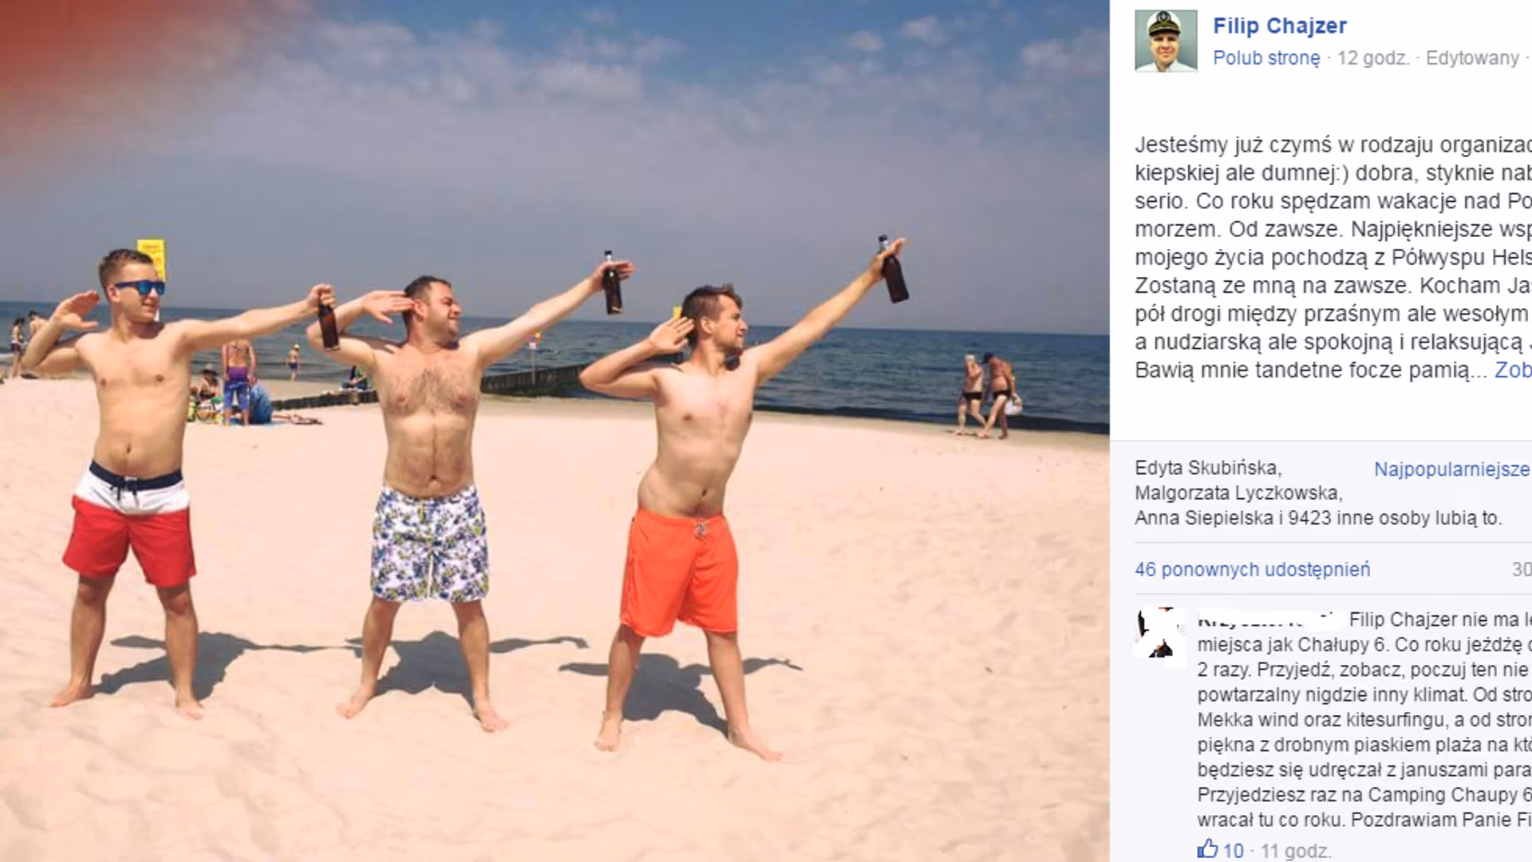The height and width of the screenshot is (862, 1532).
Task: Click the beach photo of three men
Action: (x=555, y=431)
